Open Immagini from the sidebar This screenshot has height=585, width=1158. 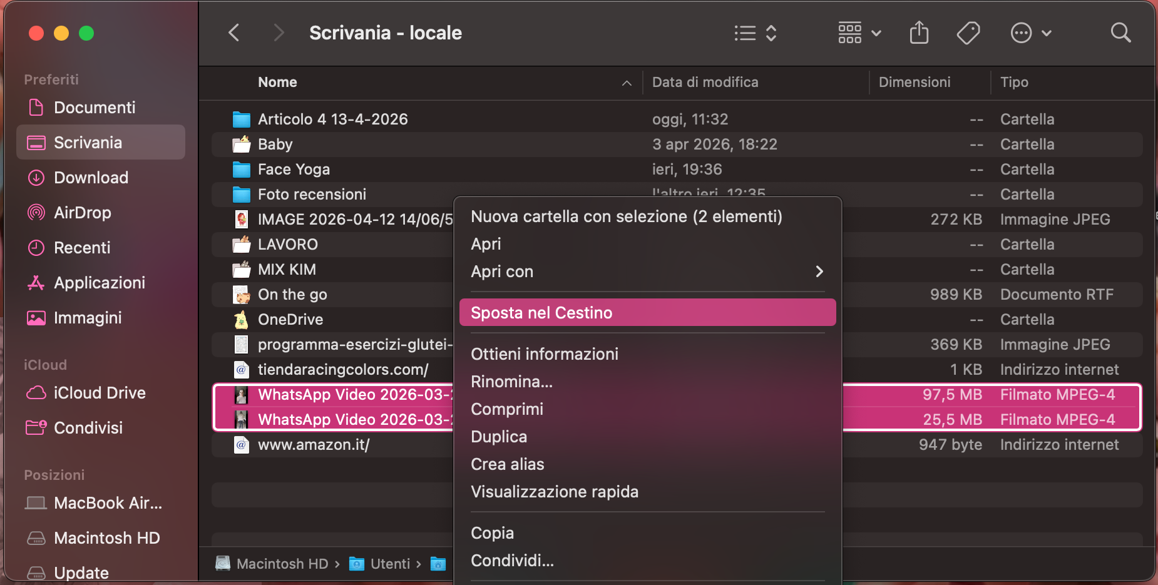(x=88, y=317)
